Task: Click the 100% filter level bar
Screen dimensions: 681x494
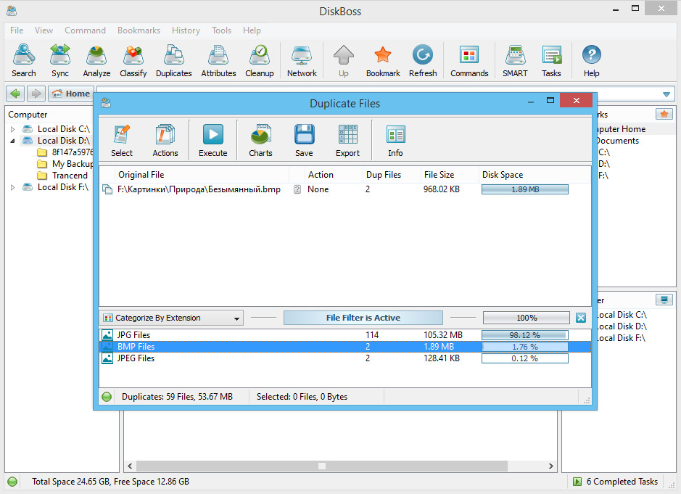Action: (527, 318)
